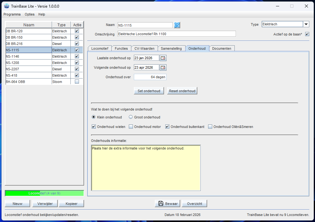The image size is (315, 222).
Task: Click the Bewaar save button
Action: 167,204
